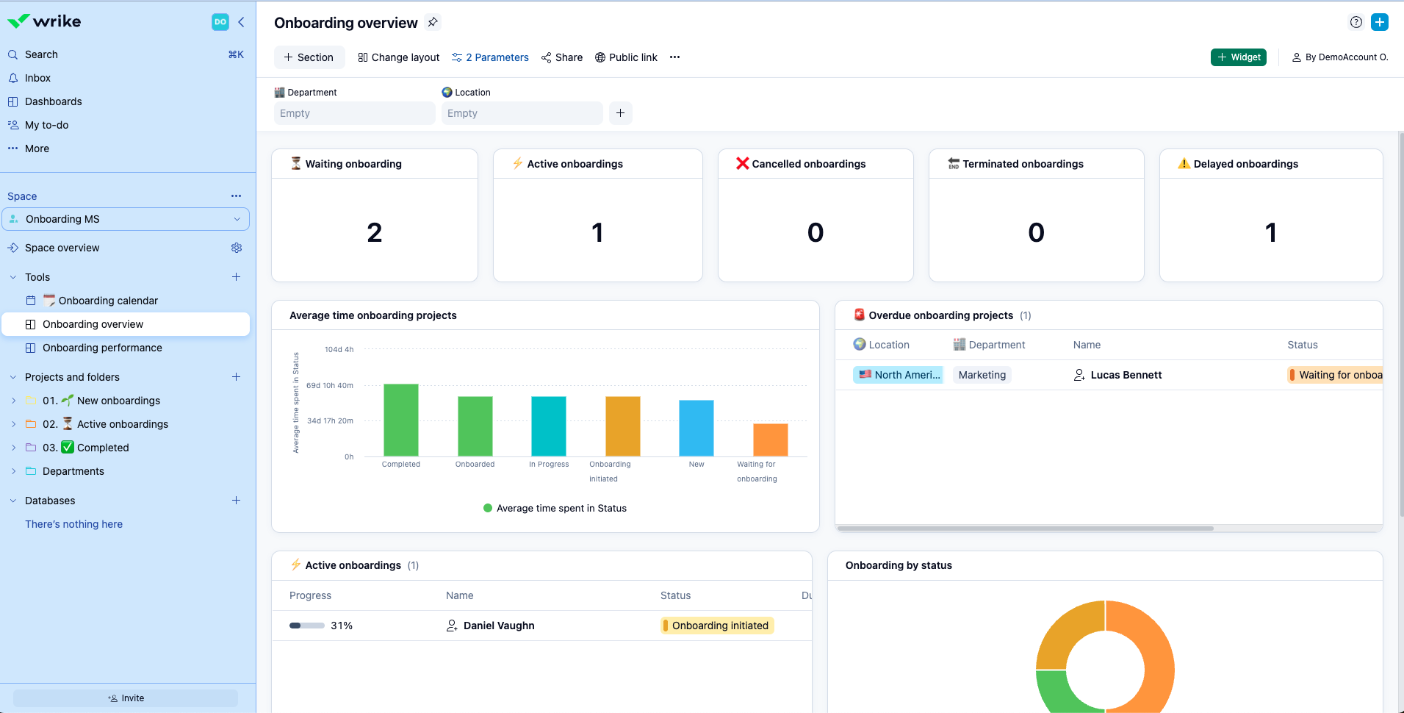Pin the Onboarding overview dashboard
Image resolution: width=1404 pixels, height=713 pixels.
[x=433, y=22]
